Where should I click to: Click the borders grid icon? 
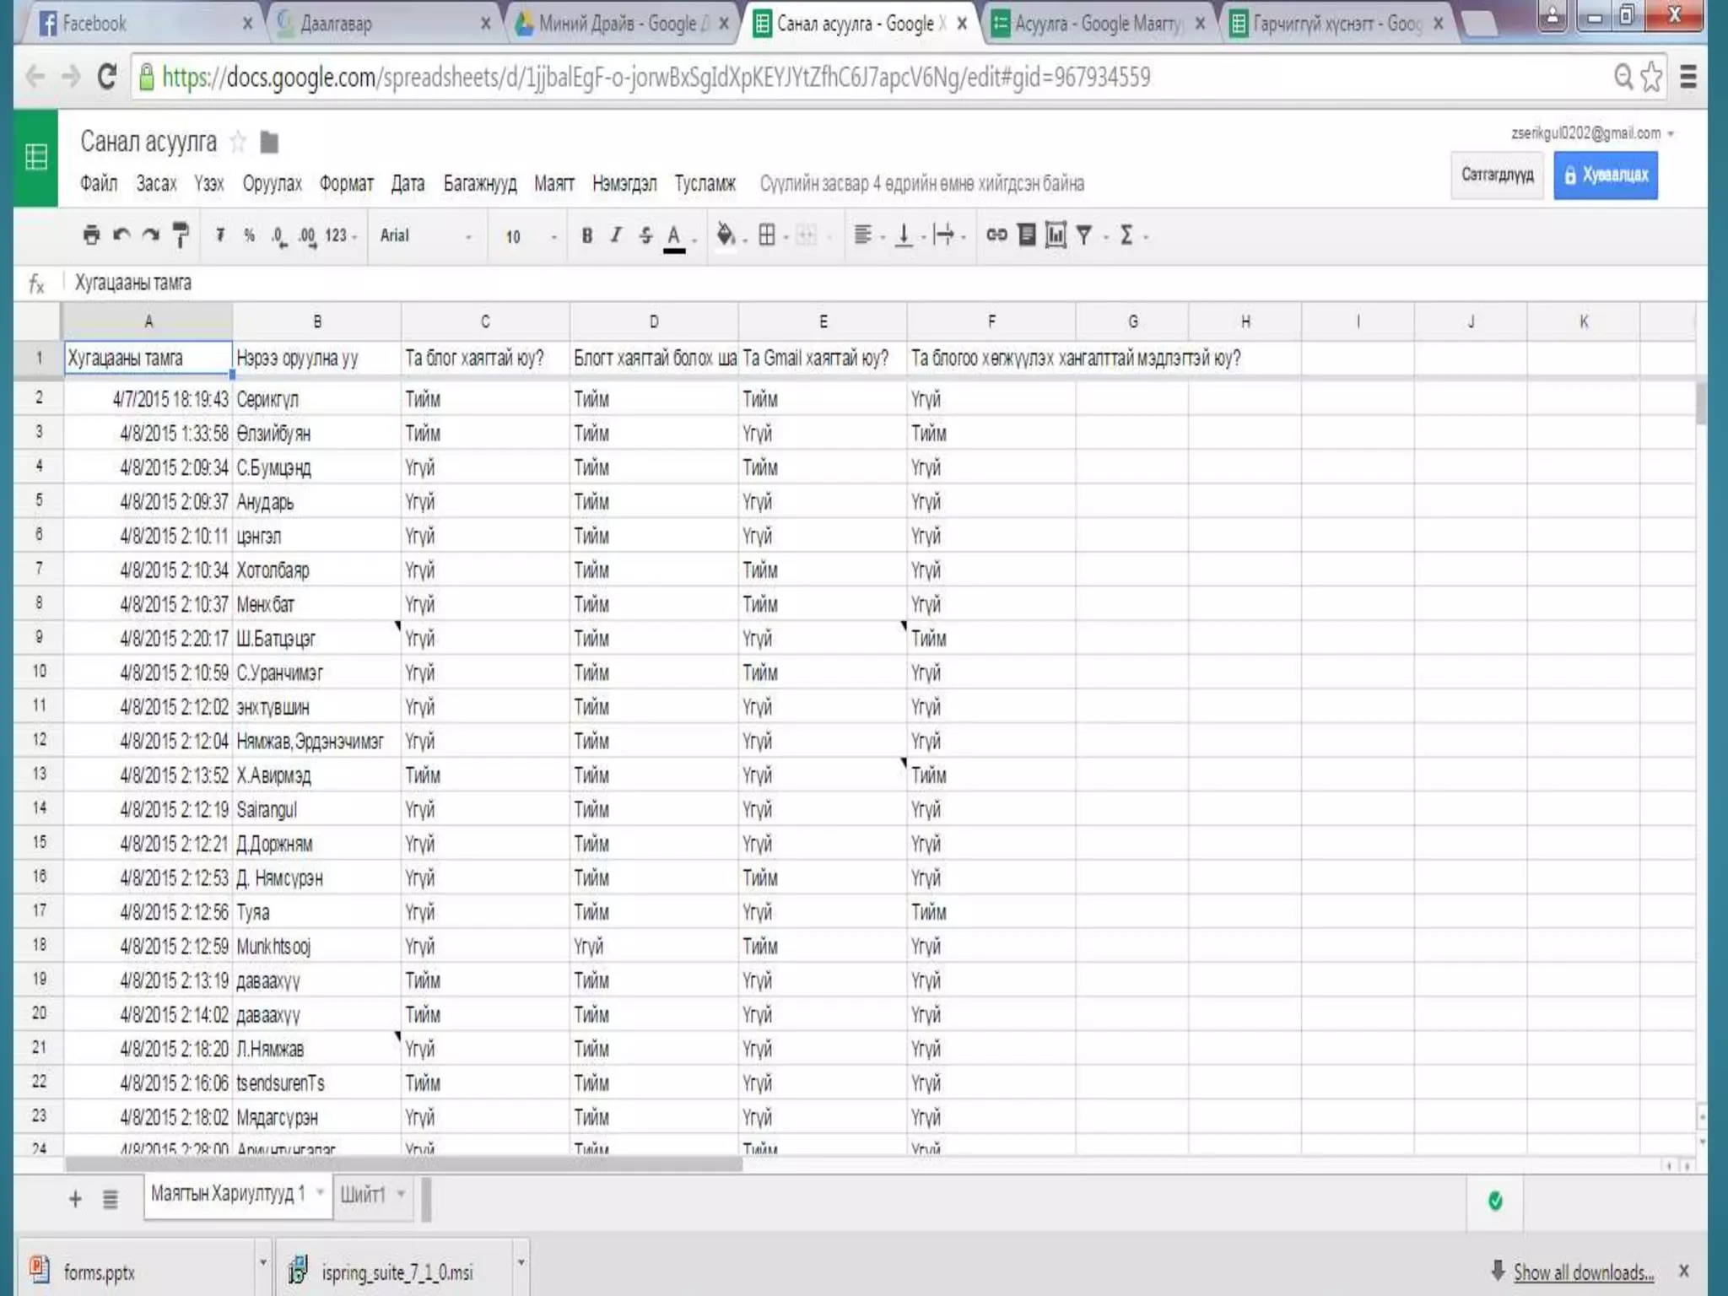(767, 235)
